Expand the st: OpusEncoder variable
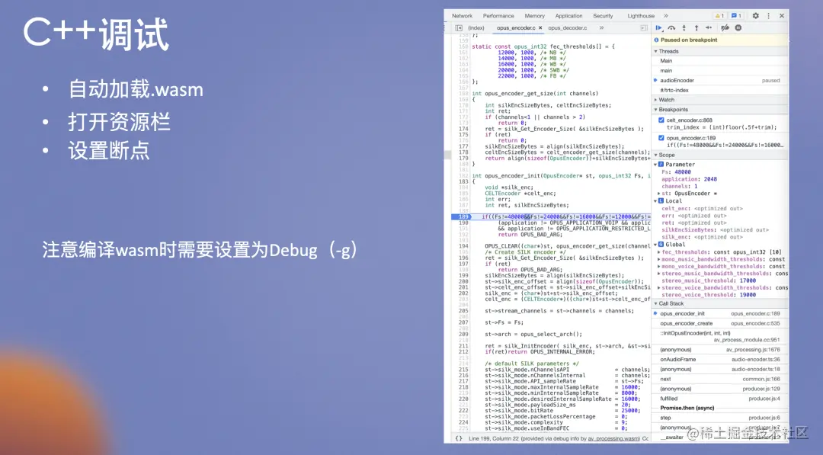823x455 pixels. 659,194
